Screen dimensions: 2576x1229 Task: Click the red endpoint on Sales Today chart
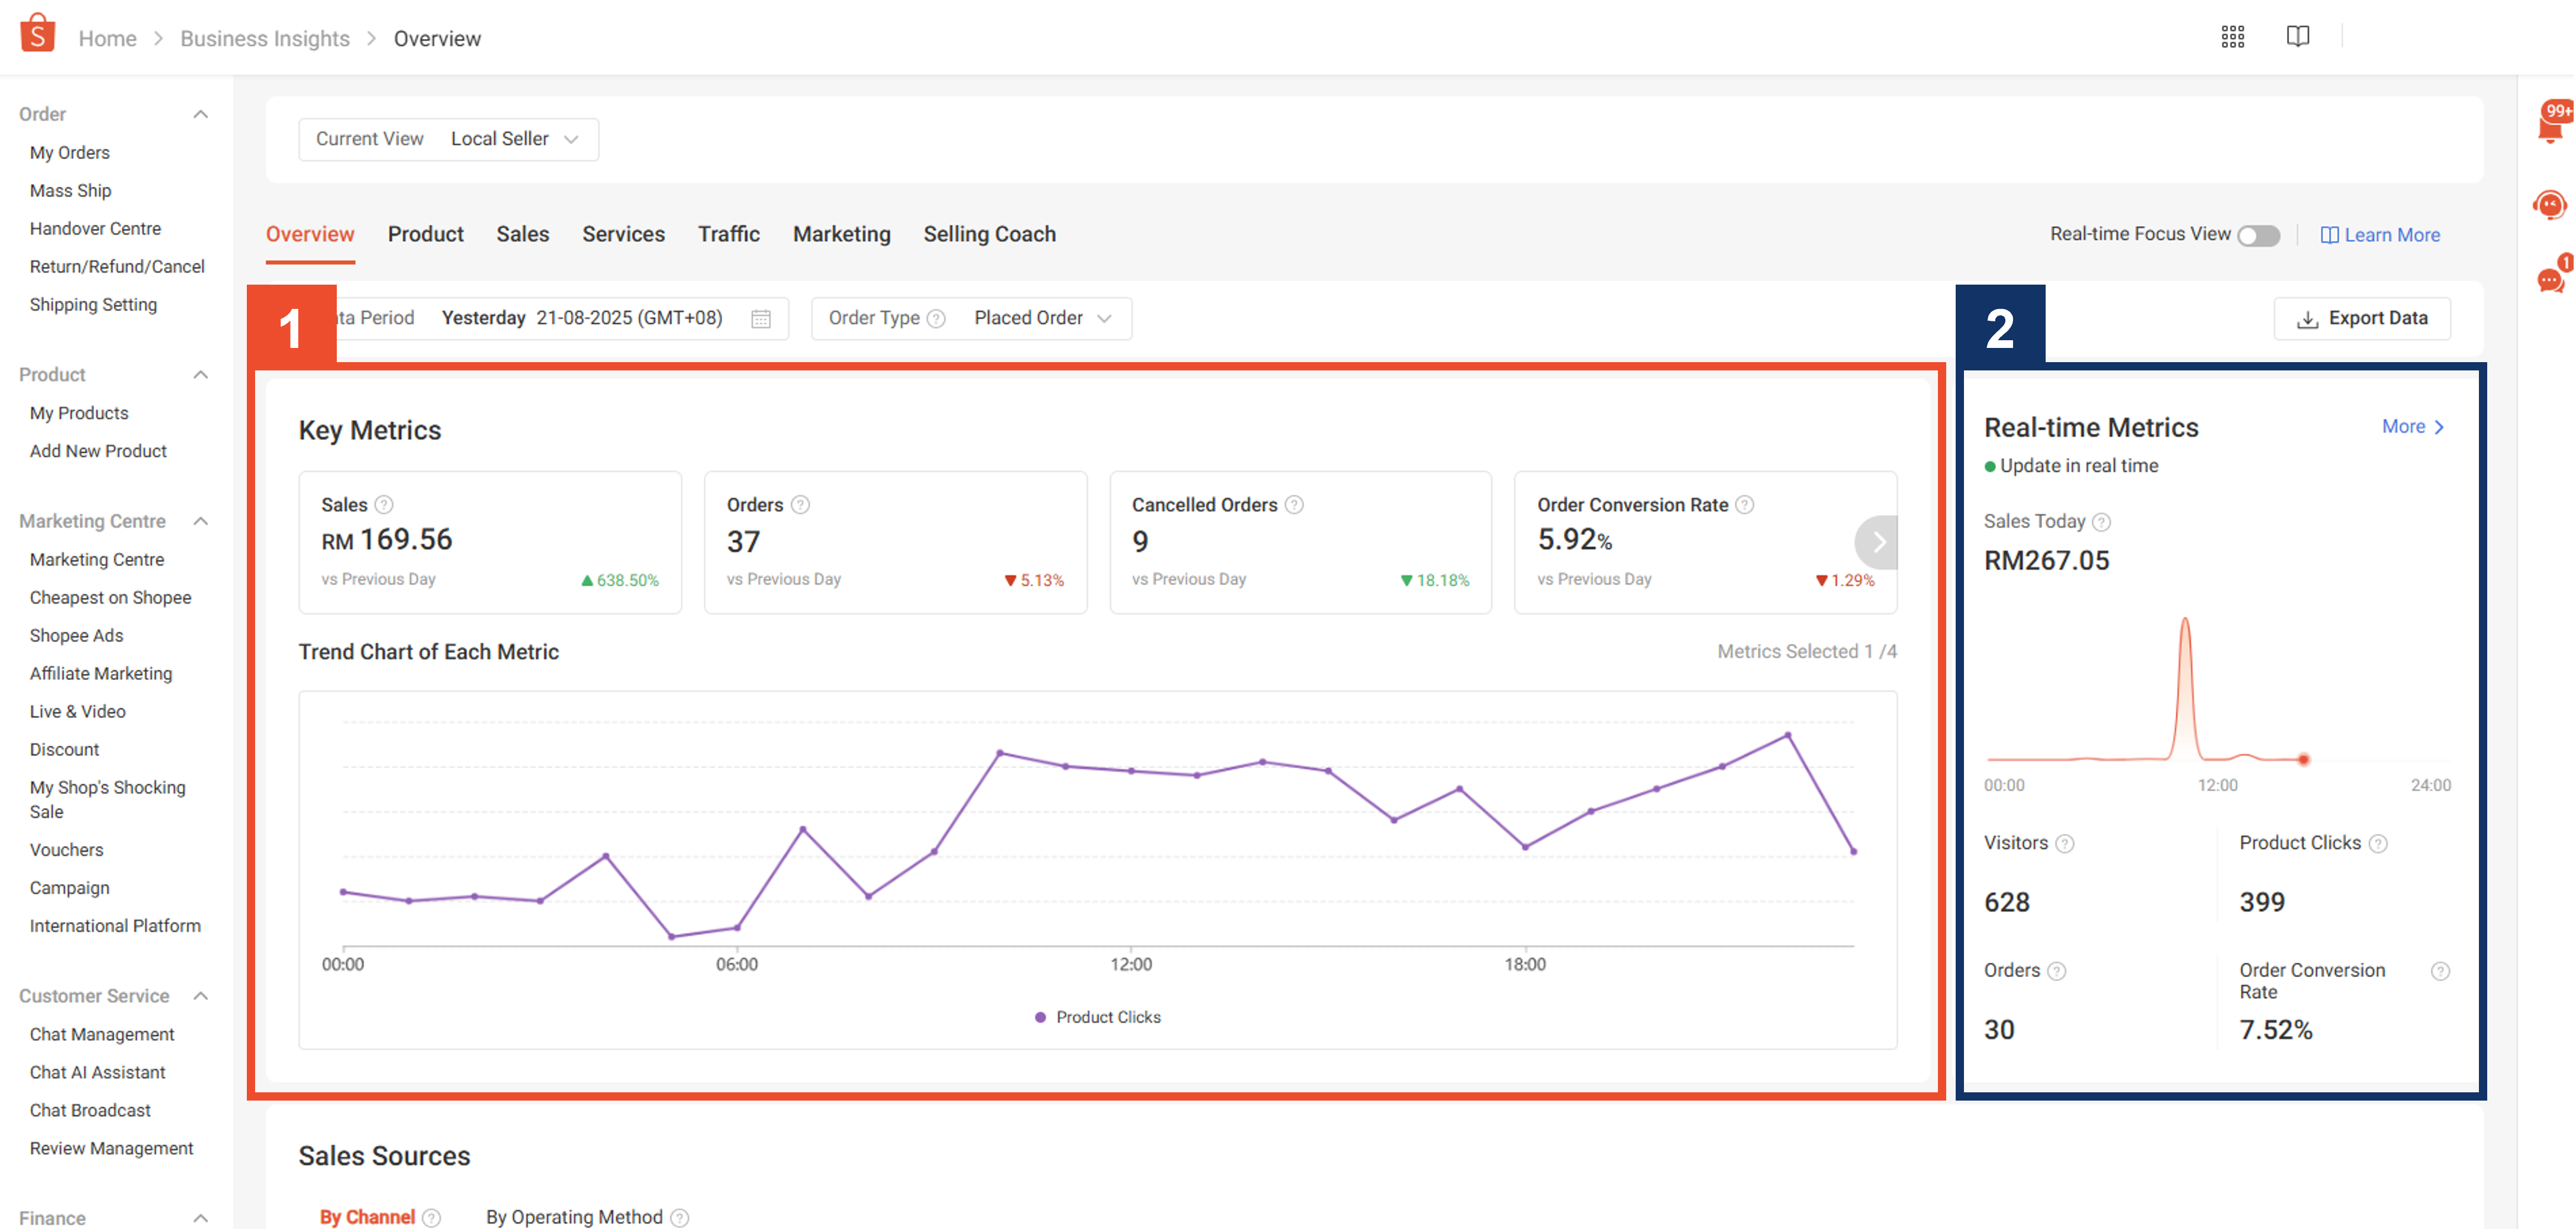tap(2303, 760)
